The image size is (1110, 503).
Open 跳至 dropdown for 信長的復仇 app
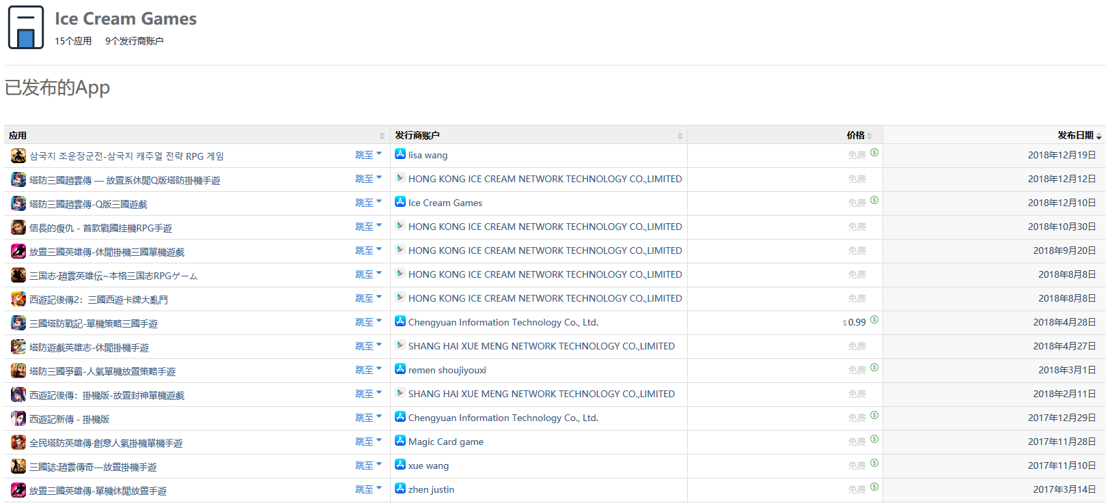(368, 227)
